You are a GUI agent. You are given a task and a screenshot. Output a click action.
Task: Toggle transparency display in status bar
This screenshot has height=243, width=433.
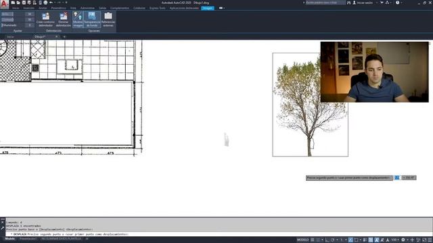pyautogui.click(x=371, y=240)
